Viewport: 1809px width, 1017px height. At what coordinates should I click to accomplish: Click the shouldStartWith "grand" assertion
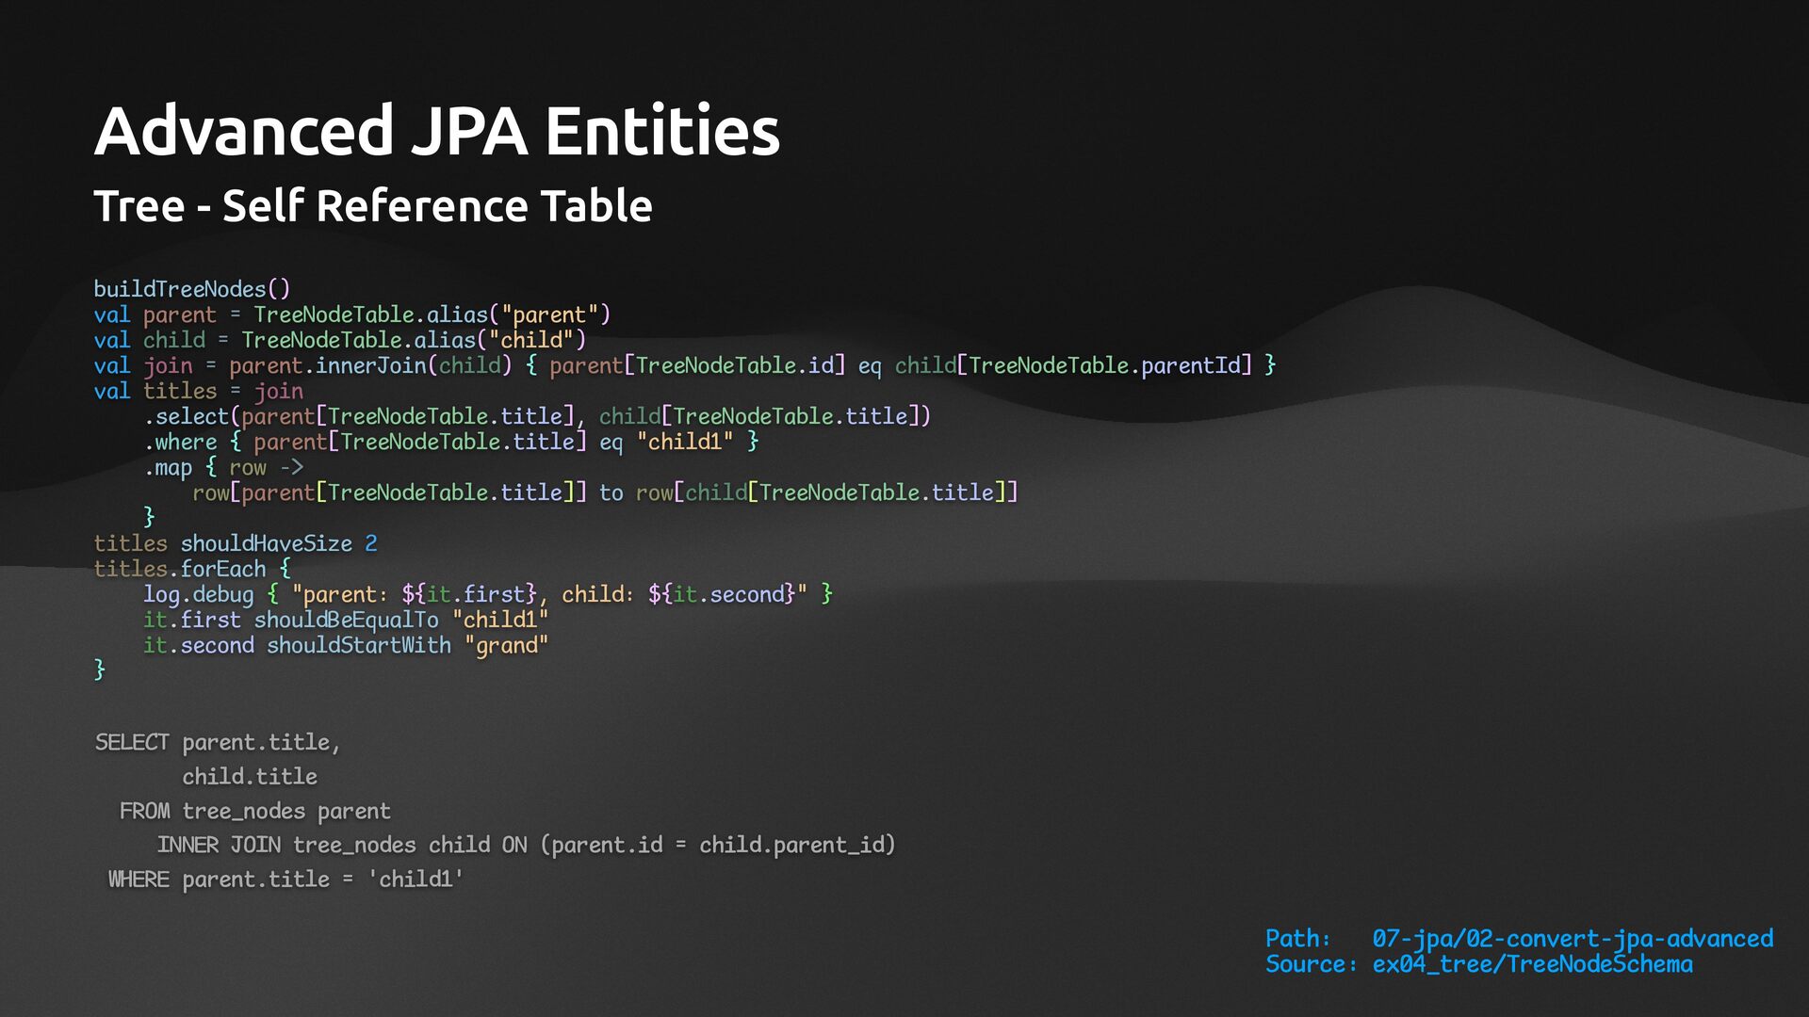click(406, 645)
